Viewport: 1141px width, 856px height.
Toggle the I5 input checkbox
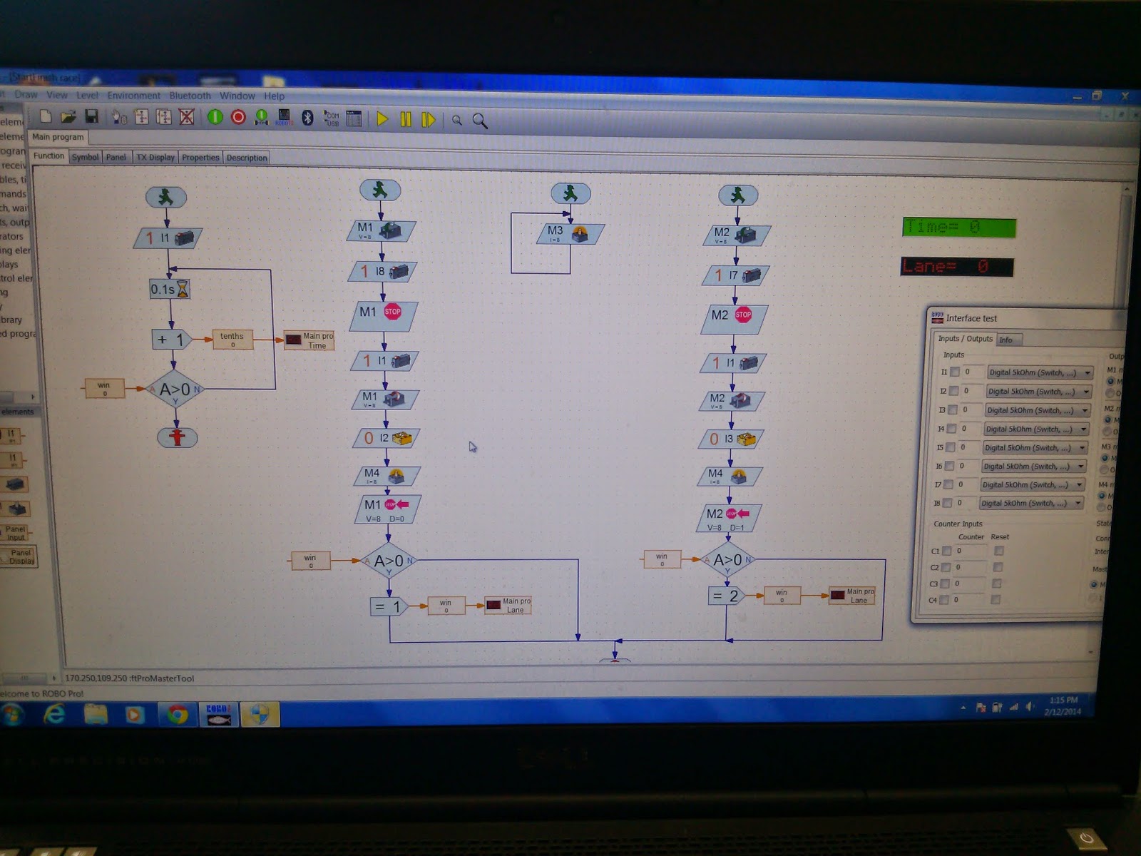coord(950,447)
